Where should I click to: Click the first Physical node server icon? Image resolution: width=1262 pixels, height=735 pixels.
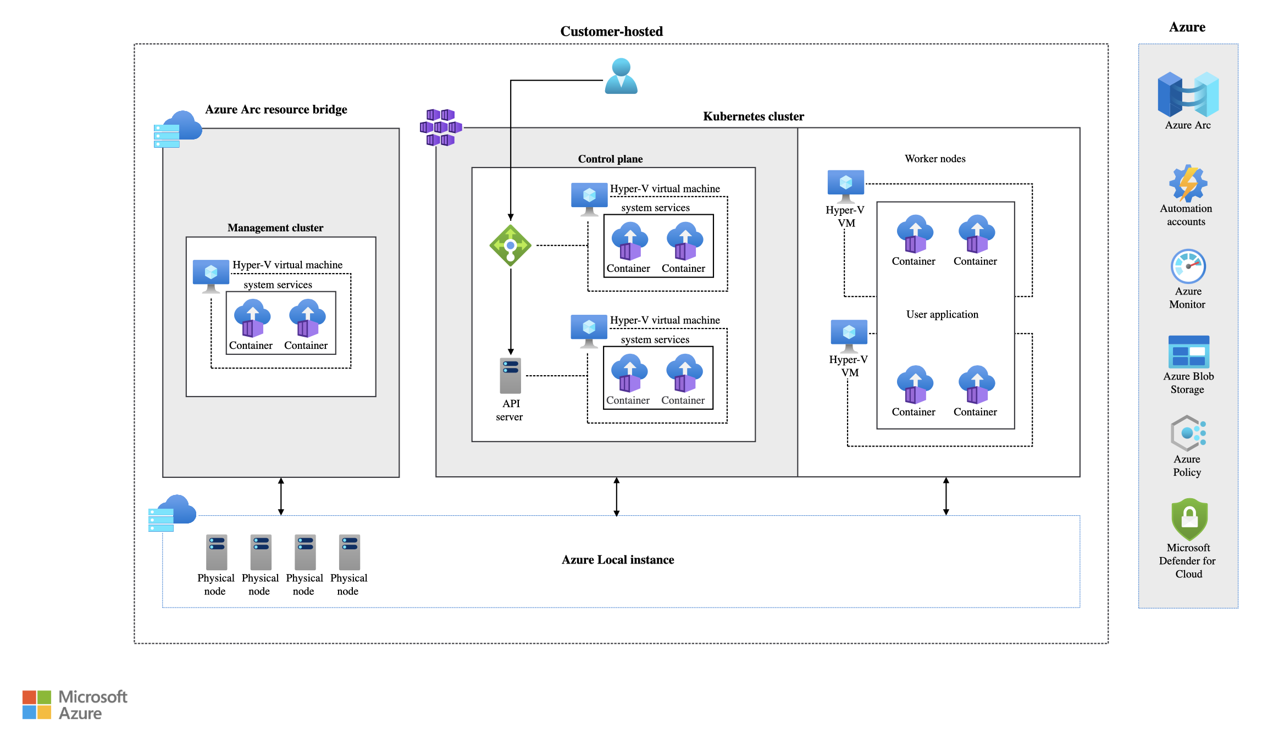tap(217, 552)
